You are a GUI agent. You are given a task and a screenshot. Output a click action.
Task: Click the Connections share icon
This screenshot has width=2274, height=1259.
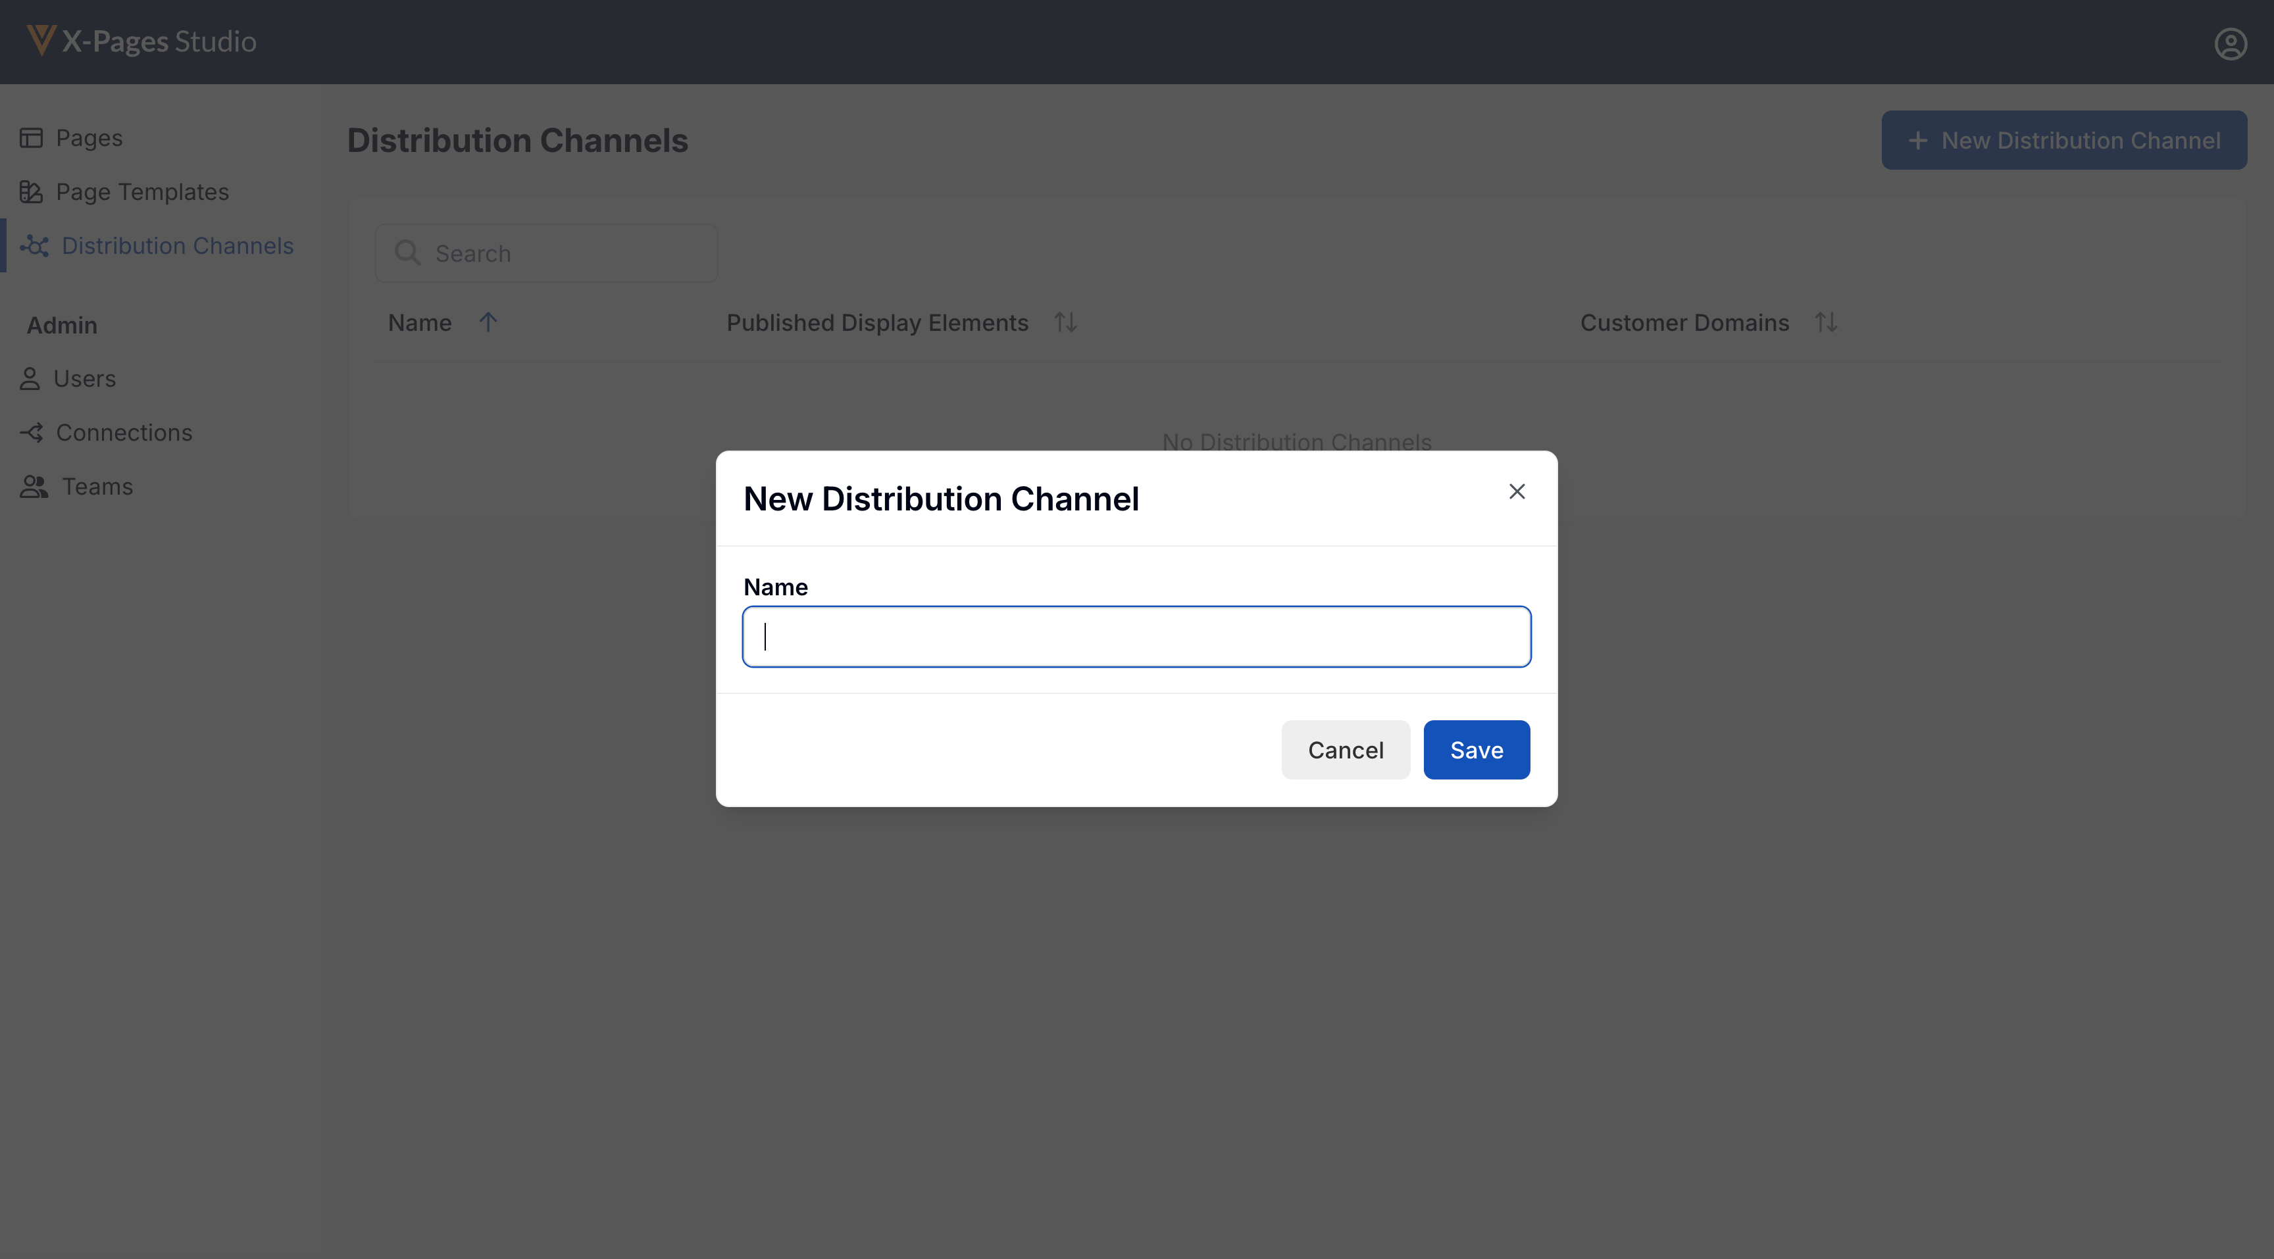[32, 432]
